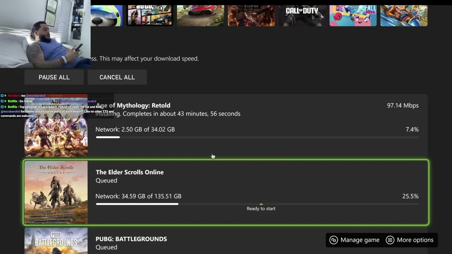Click the PAUSE ALL button
Viewport: 452px width, 254px height.
pyautogui.click(x=54, y=77)
